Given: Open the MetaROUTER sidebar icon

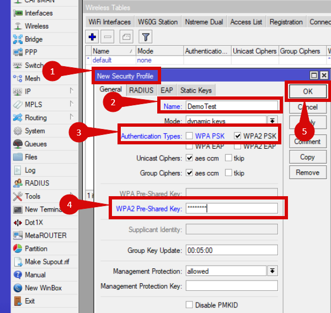Looking at the screenshot, I should pos(18,236).
